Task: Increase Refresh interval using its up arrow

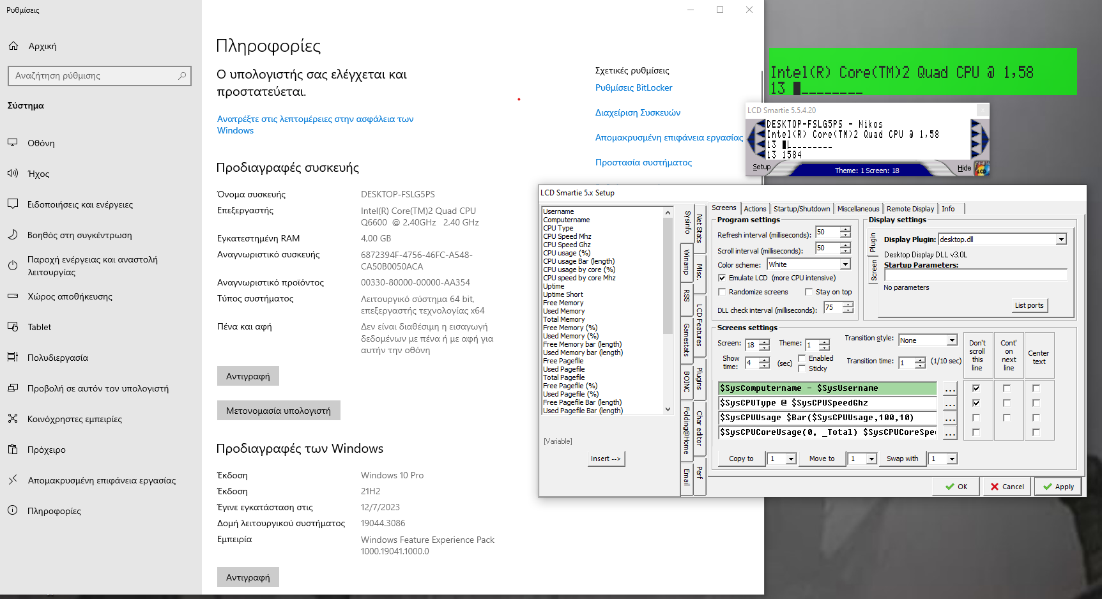Action: point(844,231)
